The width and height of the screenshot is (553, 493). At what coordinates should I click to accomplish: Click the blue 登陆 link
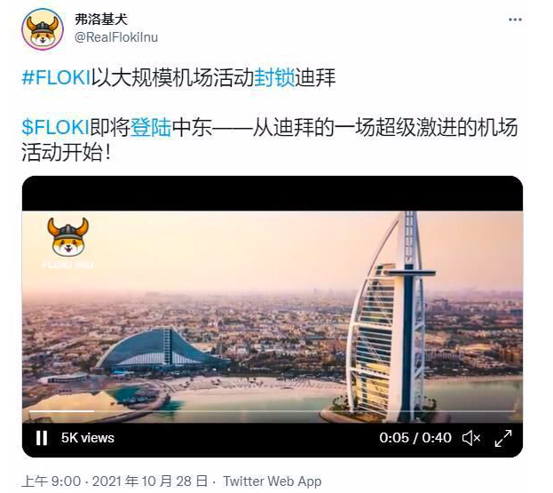pos(151,127)
